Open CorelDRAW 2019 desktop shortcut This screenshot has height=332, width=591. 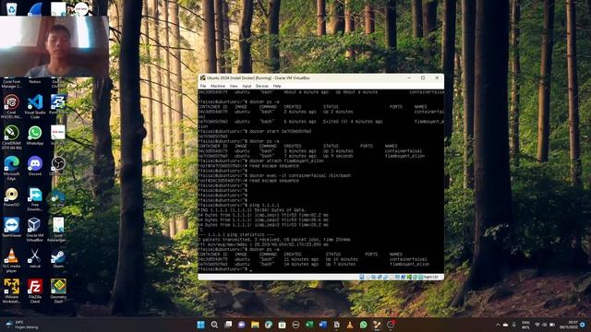pos(11,137)
